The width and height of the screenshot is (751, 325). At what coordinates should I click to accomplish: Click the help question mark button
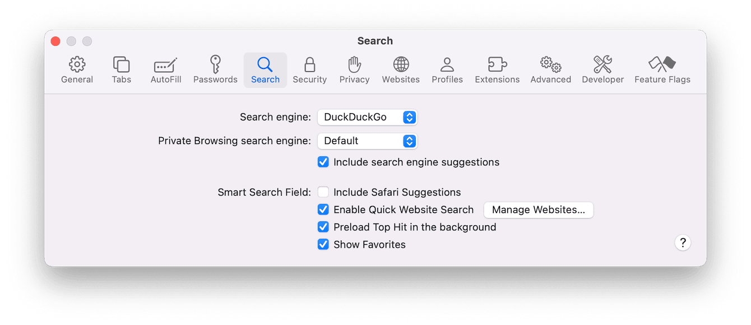(683, 243)
